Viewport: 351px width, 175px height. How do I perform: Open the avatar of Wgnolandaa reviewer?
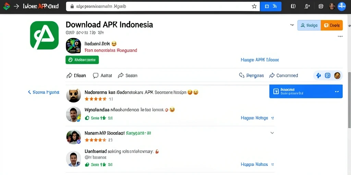pyautogui.click(x=74, y=114)
